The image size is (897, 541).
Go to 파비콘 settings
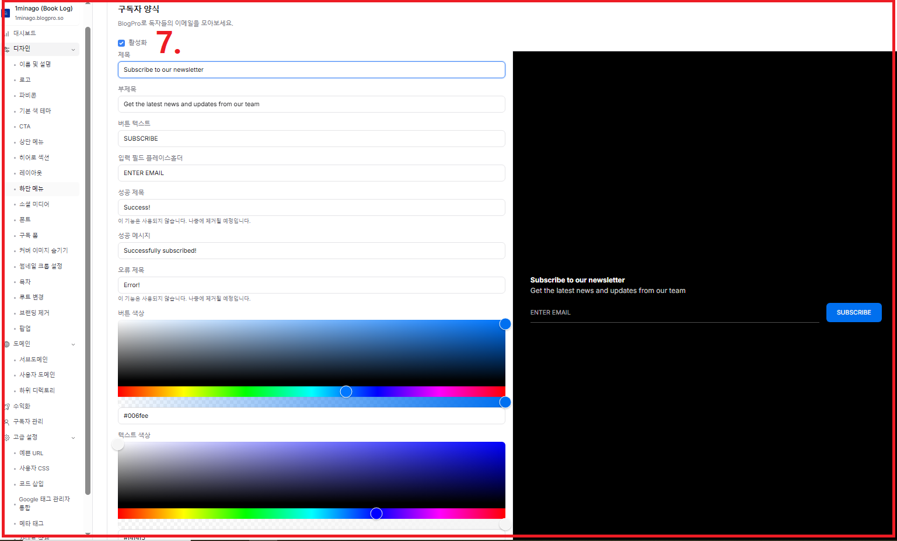[27, 95]
